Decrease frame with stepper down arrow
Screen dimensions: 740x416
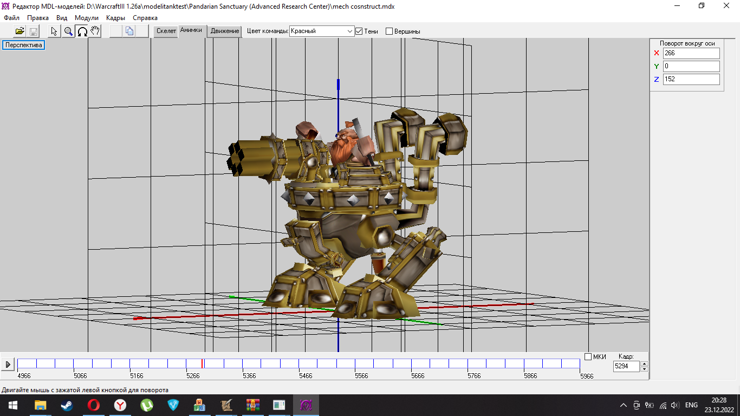[x=644, y=369]
